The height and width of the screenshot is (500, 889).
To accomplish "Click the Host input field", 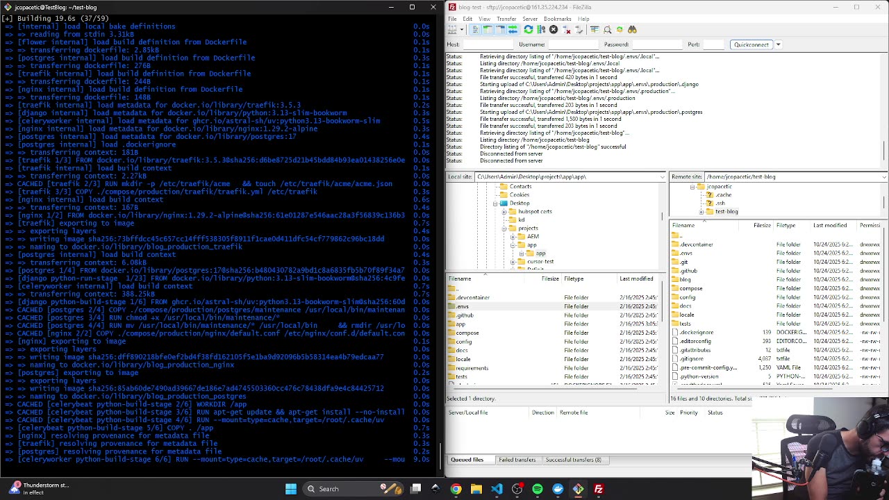I will pos(488,44).
